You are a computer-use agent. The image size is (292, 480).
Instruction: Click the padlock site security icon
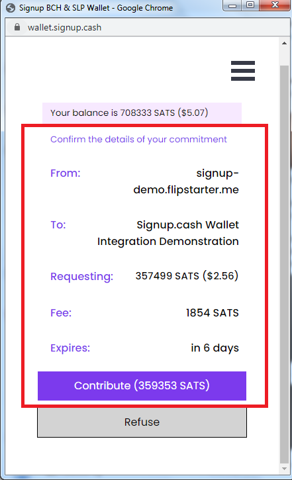pyautogui.click(x=17, y=27)
